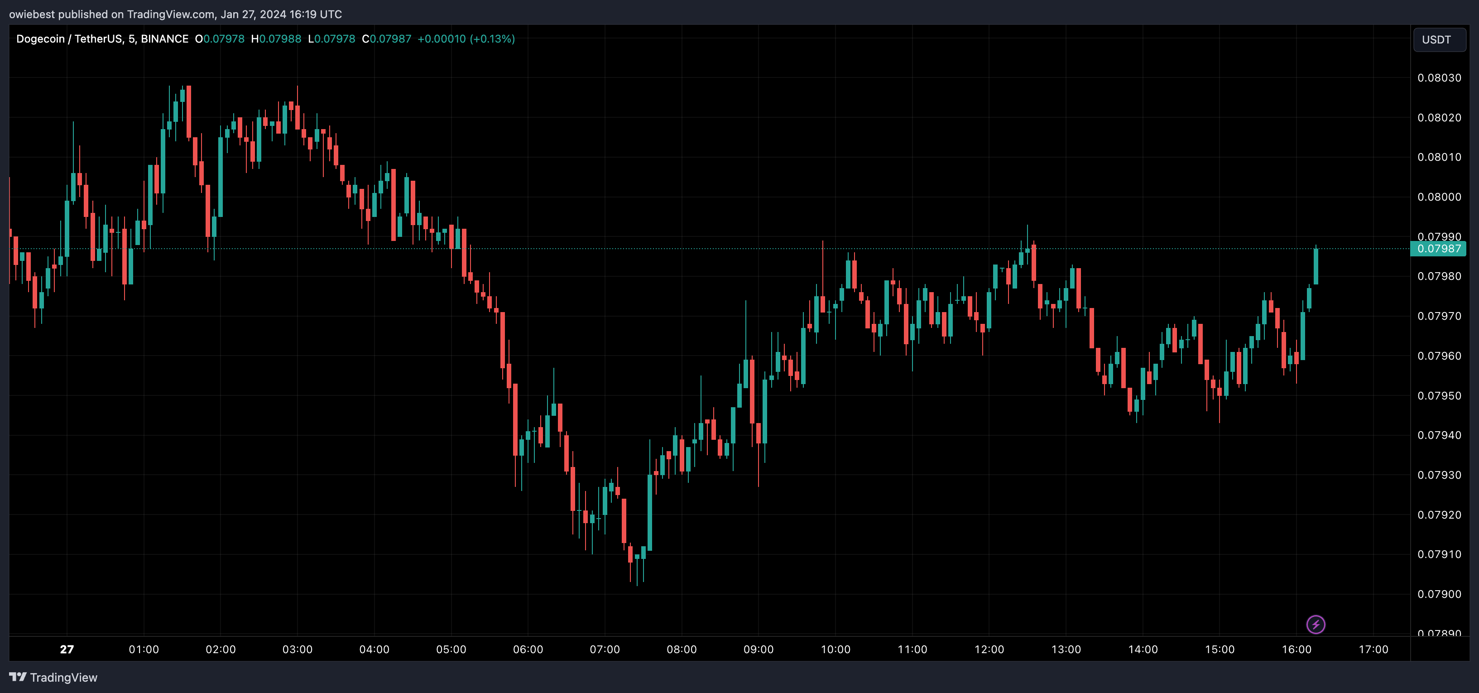Click the 0.08030 price axis label

[1439, 78]
